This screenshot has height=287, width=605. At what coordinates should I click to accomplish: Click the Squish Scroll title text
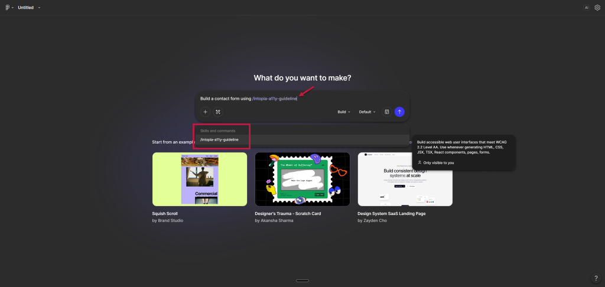(x=165, y=213)
